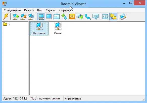Minimize the Radmin Viewer window
The image size is (147, 103).
124,4
